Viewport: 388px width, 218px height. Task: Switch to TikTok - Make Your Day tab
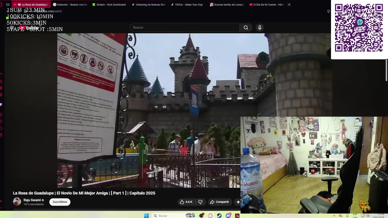pos(188,5)
